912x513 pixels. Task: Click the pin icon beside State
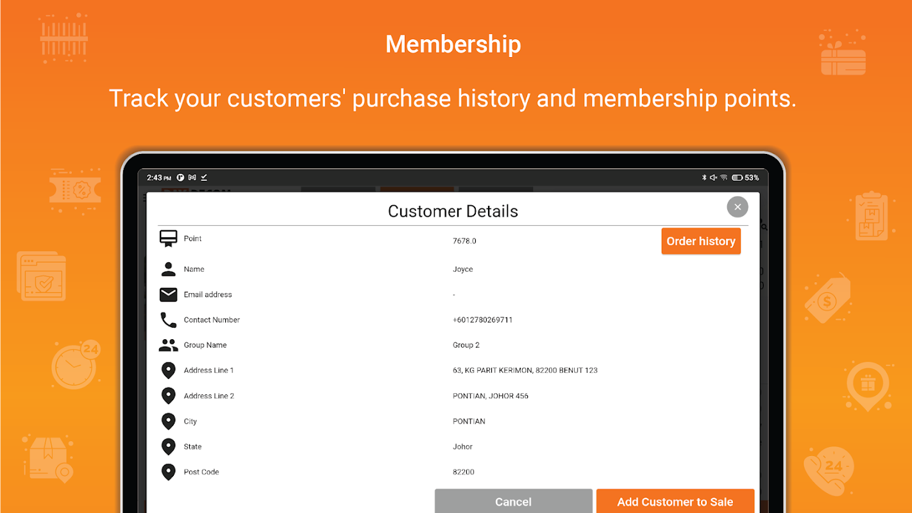click(x=168, y=446)
